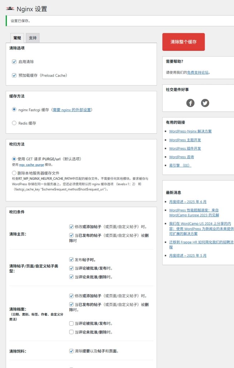Open the Frappe HR news link
Viewport: 234px width, 368px height.
[x=201, y=244]
